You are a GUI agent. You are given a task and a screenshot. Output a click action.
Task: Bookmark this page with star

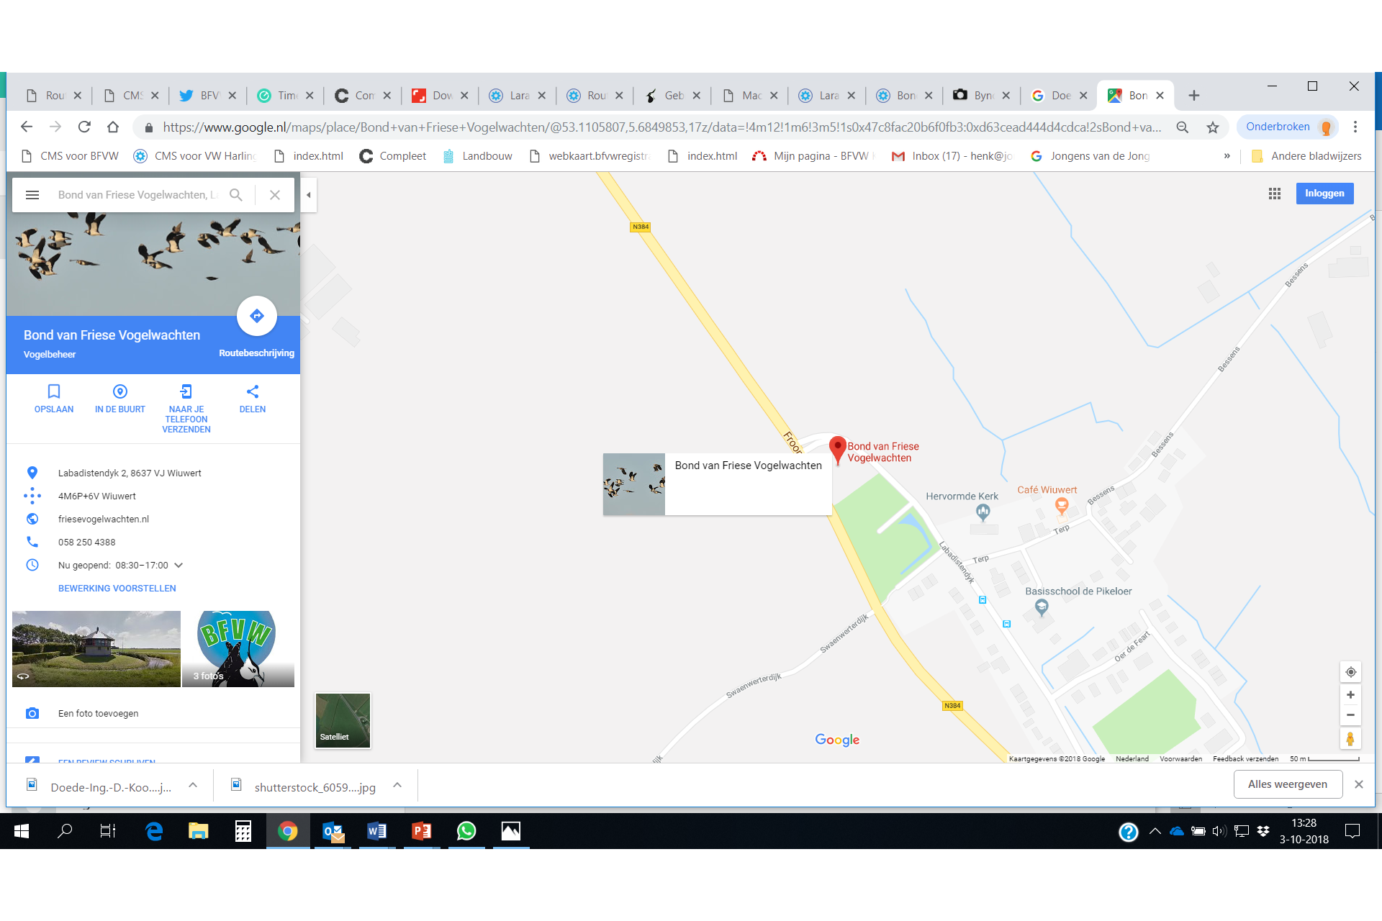coord(1213,127)
